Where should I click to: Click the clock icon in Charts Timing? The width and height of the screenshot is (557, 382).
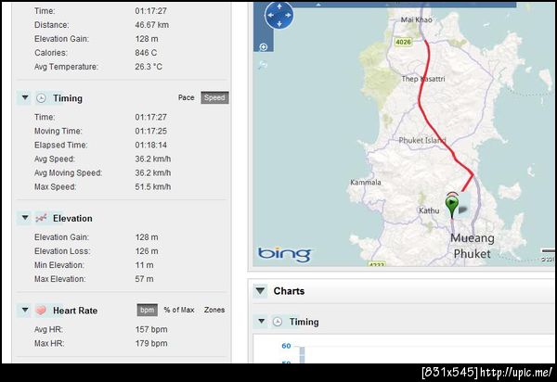[x=278, y=322]
